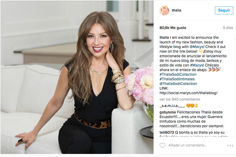Open the @ThaliaSodiCollection mention
This screenshot has width=236, height=157.
[x=178, y=84]
